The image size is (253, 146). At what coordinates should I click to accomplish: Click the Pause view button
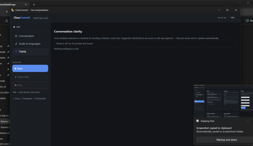click(x=30, y=77)
